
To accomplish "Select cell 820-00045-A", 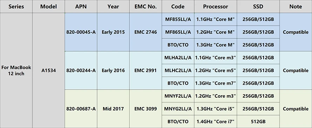I will click(81, 32).
